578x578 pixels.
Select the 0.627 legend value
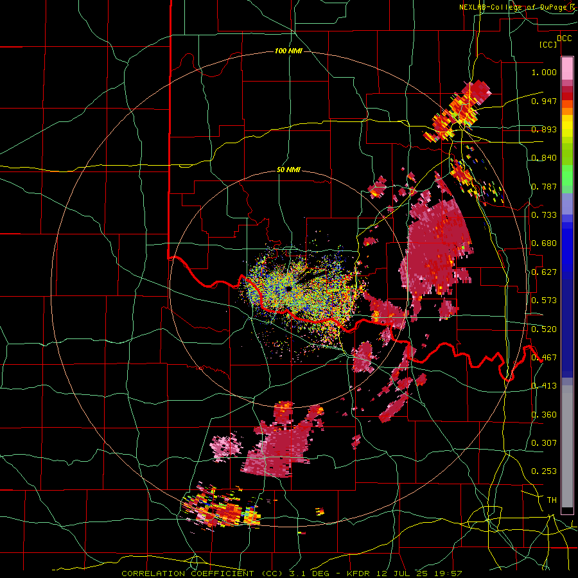pos(544,272)
